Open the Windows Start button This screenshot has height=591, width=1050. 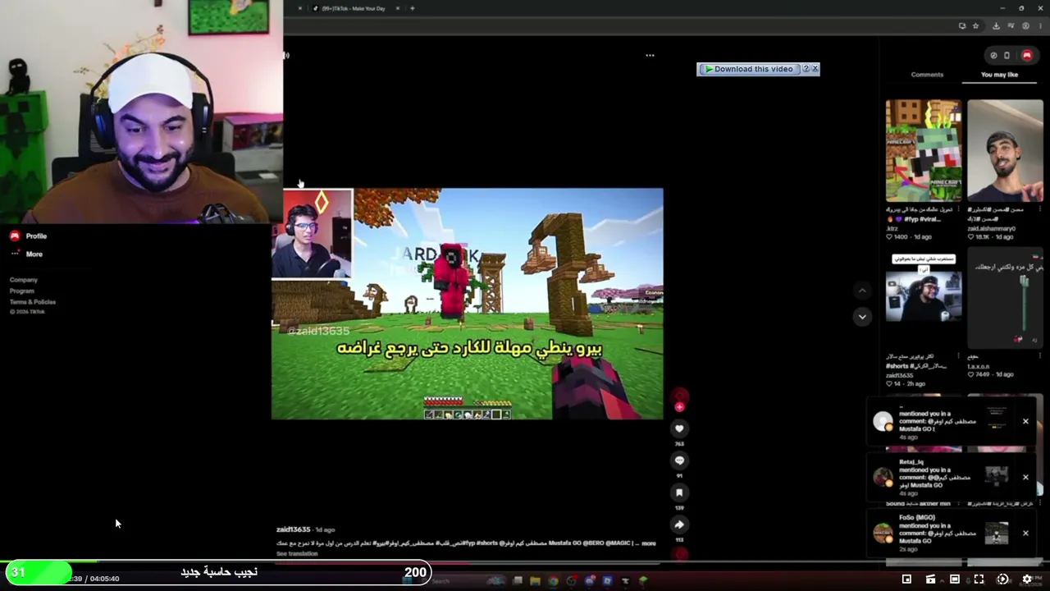click(408, 581)
